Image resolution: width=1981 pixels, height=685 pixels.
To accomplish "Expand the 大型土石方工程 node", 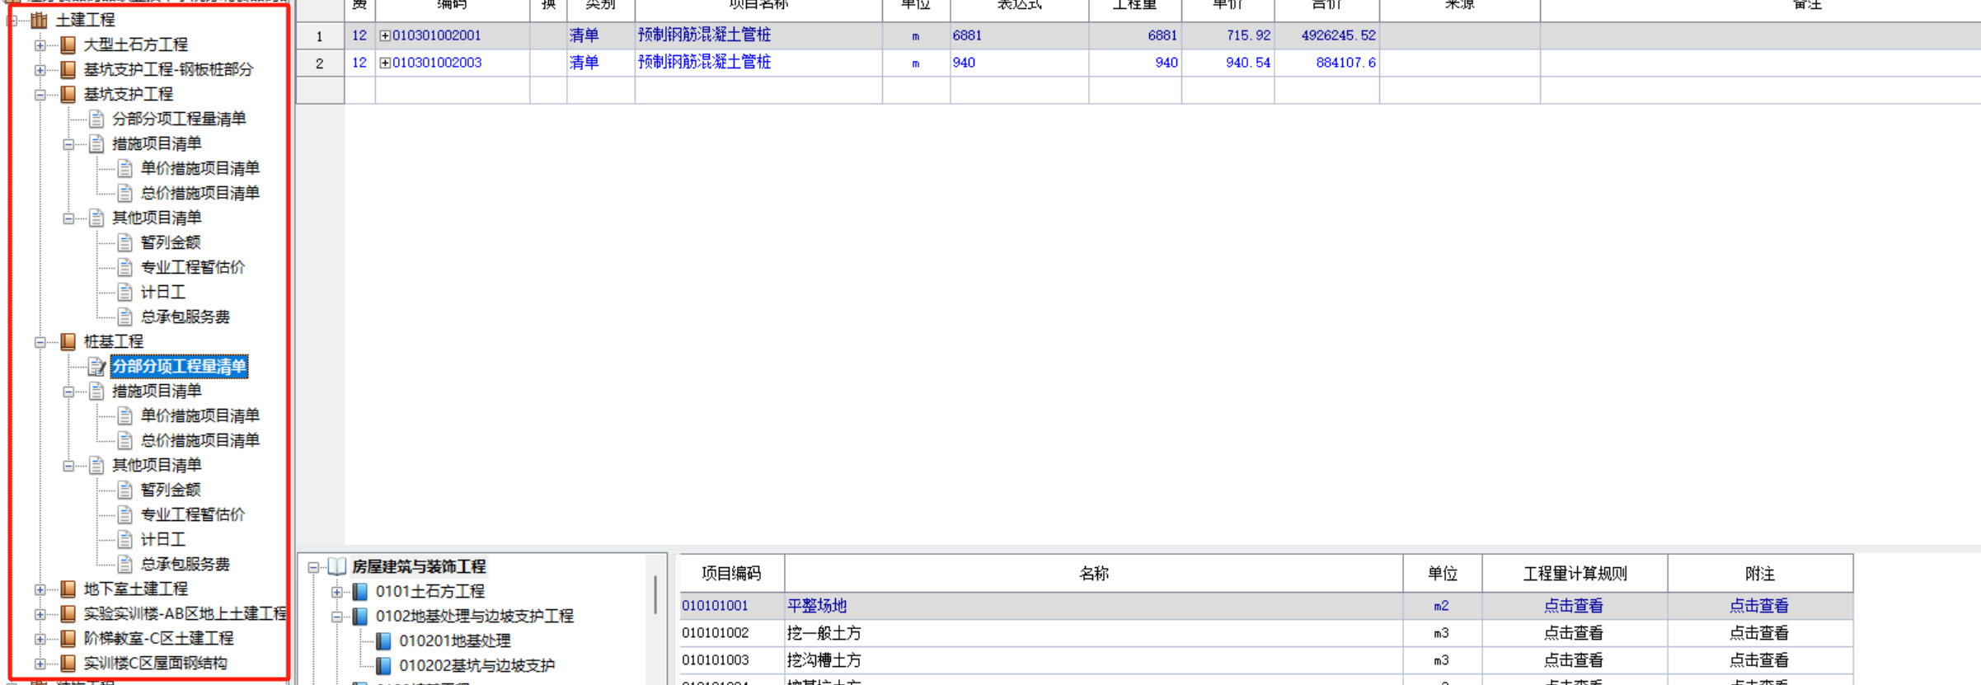I will (40, 45).
